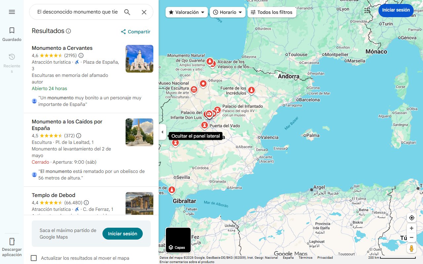Open Todos los filtros options
This screenshot has width=423, height=264.
[272, 12]
